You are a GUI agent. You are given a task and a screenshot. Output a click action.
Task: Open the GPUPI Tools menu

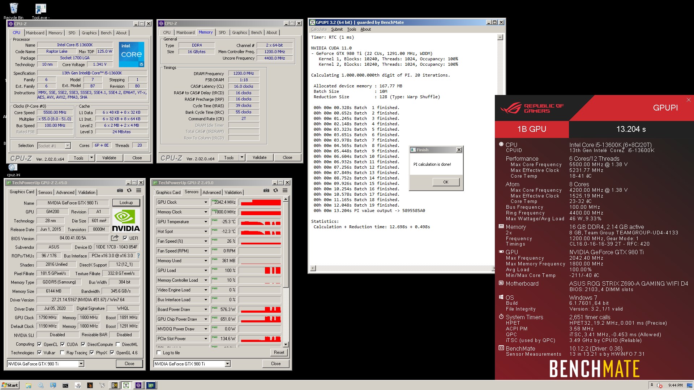pos(351,30)
